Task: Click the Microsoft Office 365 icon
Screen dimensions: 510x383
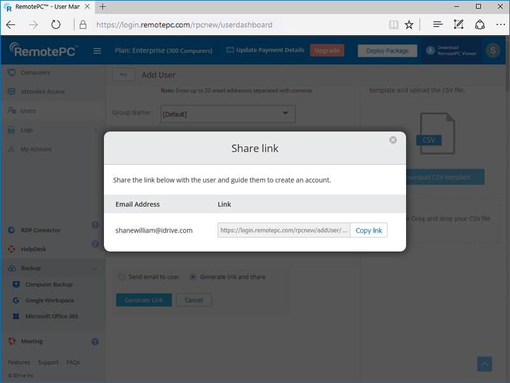Action: pos(16,317)
